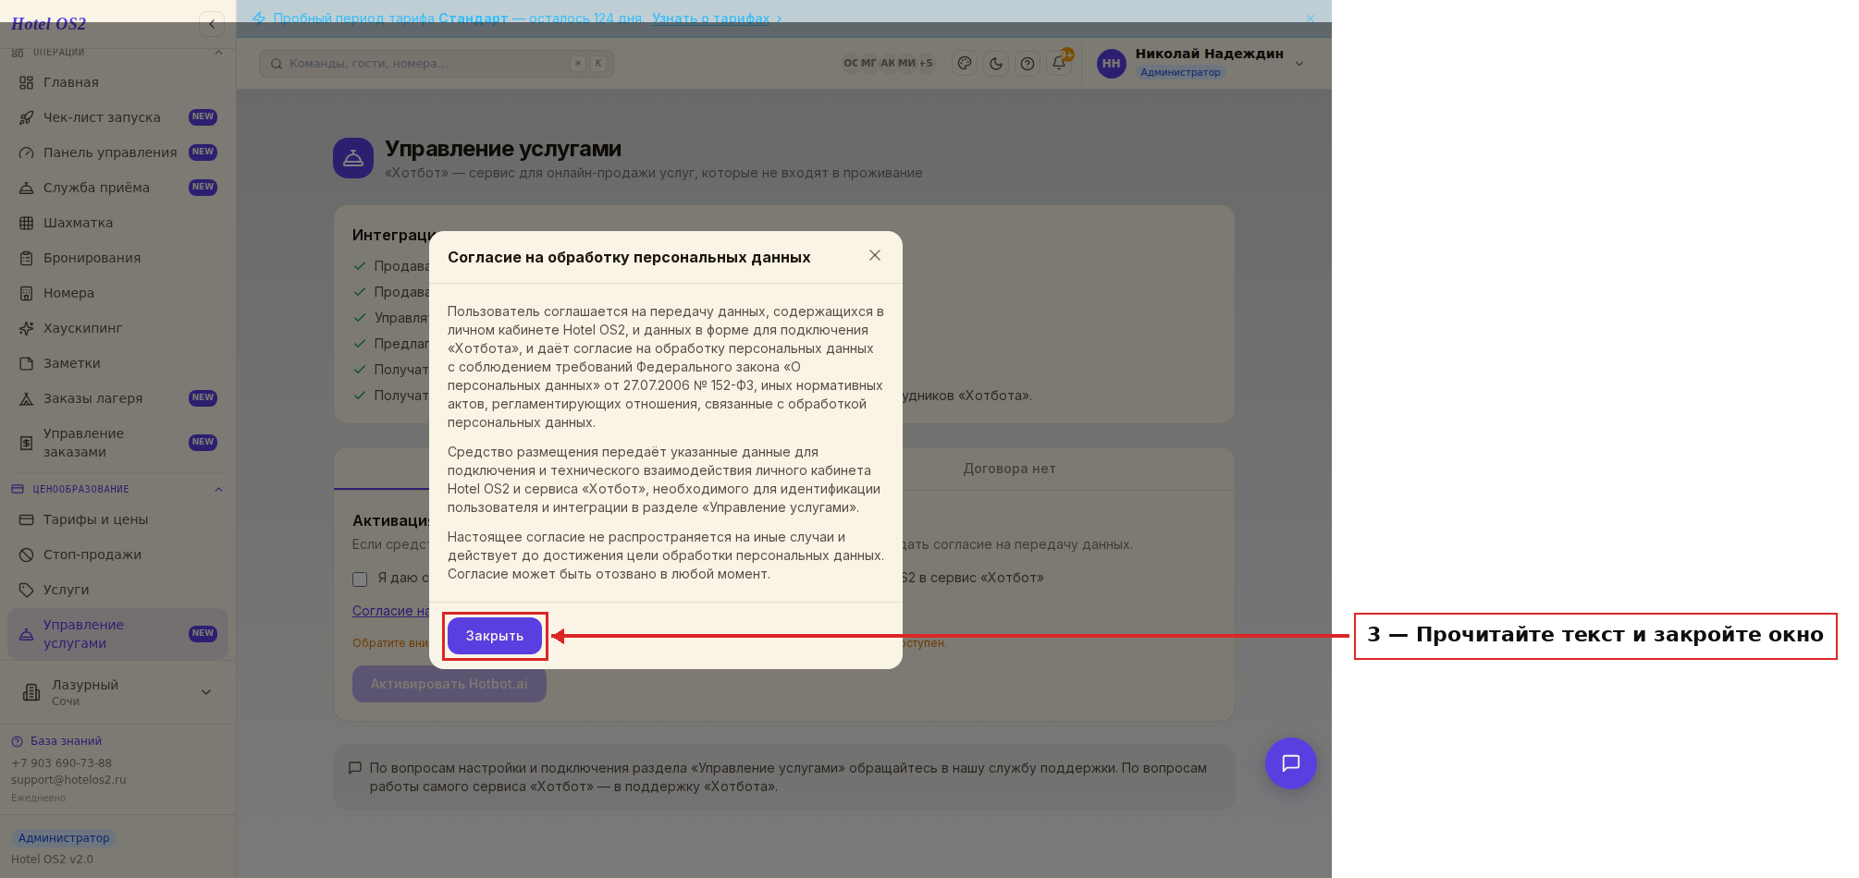Click the Управление услугами bell icon in sidebar

[27, 634]
